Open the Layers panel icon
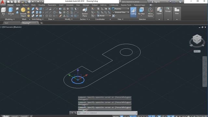This screenshot has height=117, width=208. tap(159, 11)
